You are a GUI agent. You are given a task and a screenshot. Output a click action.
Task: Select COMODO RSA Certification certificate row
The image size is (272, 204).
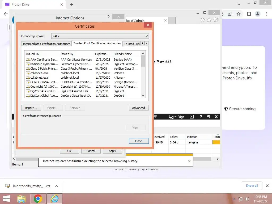click(x=83, y=82)
